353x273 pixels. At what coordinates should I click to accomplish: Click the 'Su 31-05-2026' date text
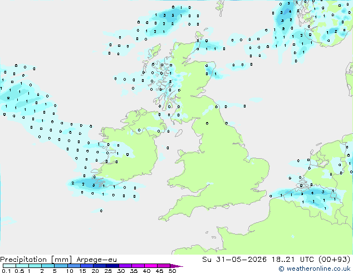click(x=234, y=260)
